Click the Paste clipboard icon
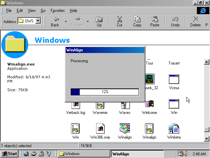The image size is (210, 158). click(155, 19)
